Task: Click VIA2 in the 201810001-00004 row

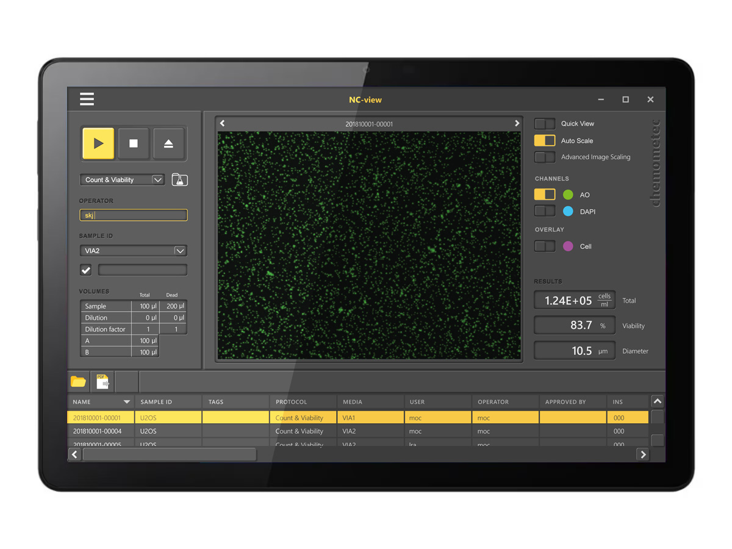Action: click(370, 431)
